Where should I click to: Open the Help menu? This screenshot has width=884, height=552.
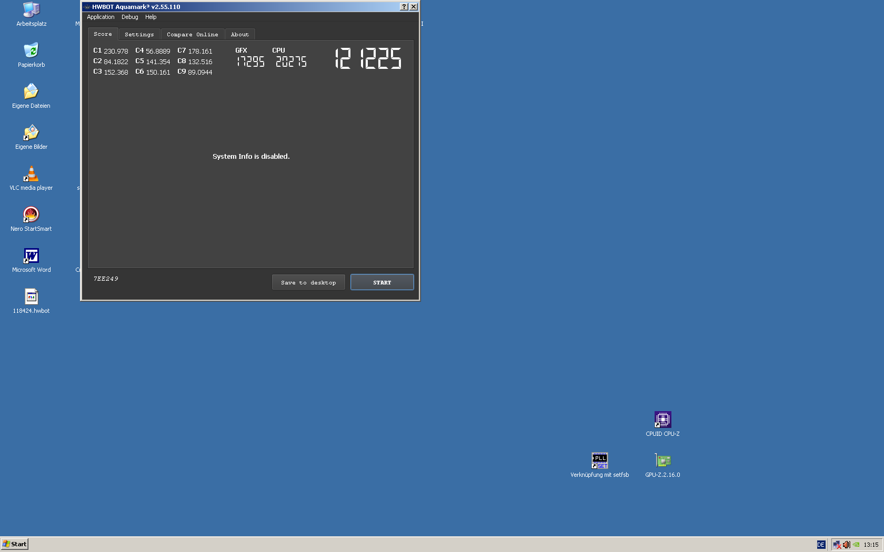(150, 17)
